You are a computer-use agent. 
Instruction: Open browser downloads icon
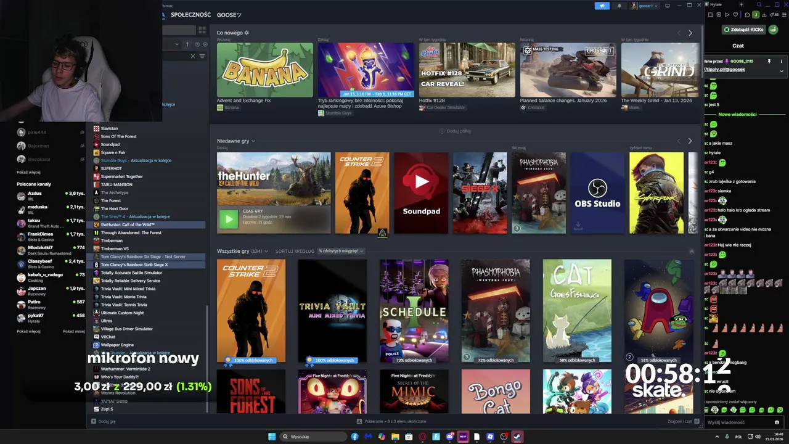tap(764, 15)
